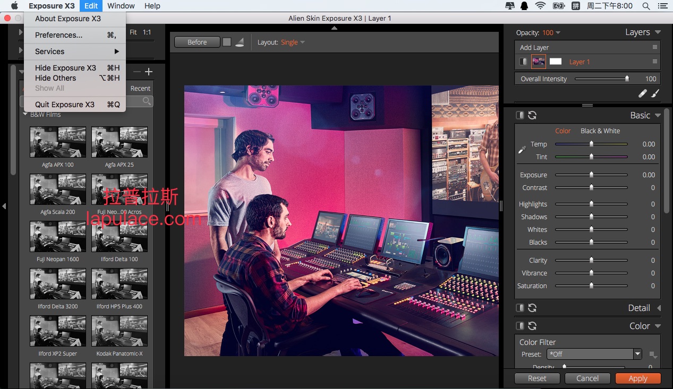Click the Exposure slider
Screen dimensions: 673x389
(591, 175)
